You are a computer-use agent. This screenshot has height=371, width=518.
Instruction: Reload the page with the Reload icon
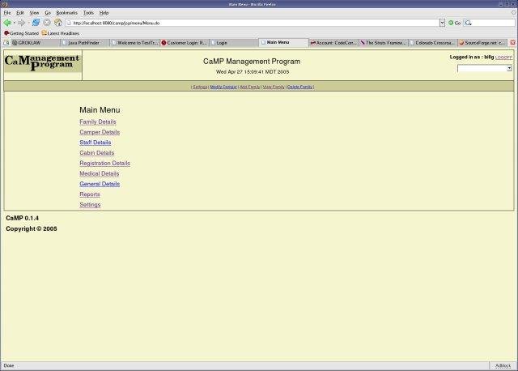tap(36, 23)
